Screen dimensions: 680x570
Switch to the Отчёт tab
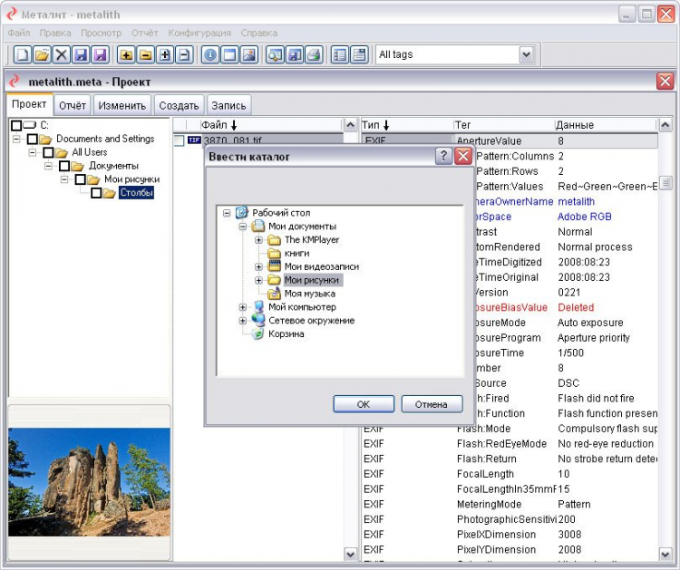click(73, 105)
